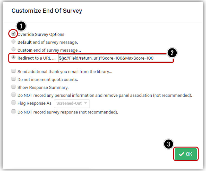Open the Screened-Out dropdown
The width and height of the screenshot is (206, 171).
(x=72, y=103)
